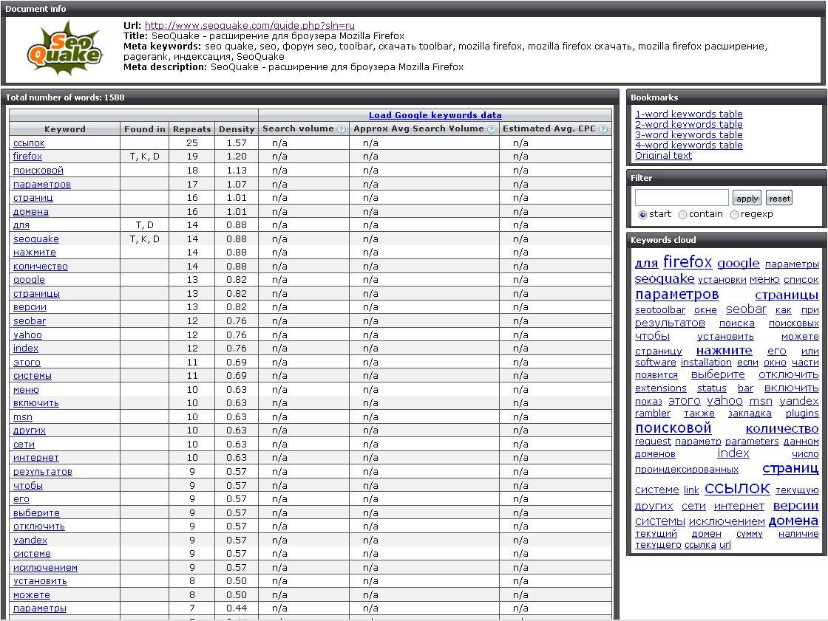Click 'extensions' in the Keywords cloud
Viewport: 828px width, 621px height.
[x=661, y=388]
